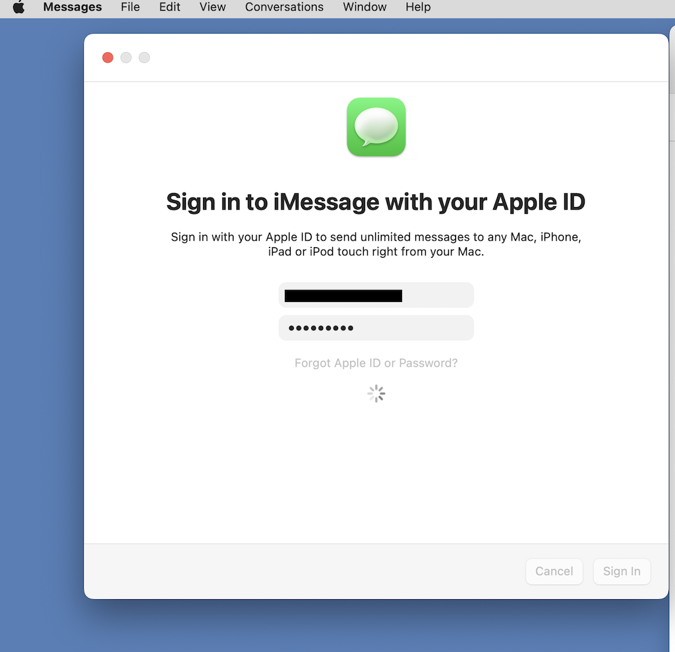The height and width of the screenshot is (652, 675).
Task: Click the Sign In button
Action: 622,572
